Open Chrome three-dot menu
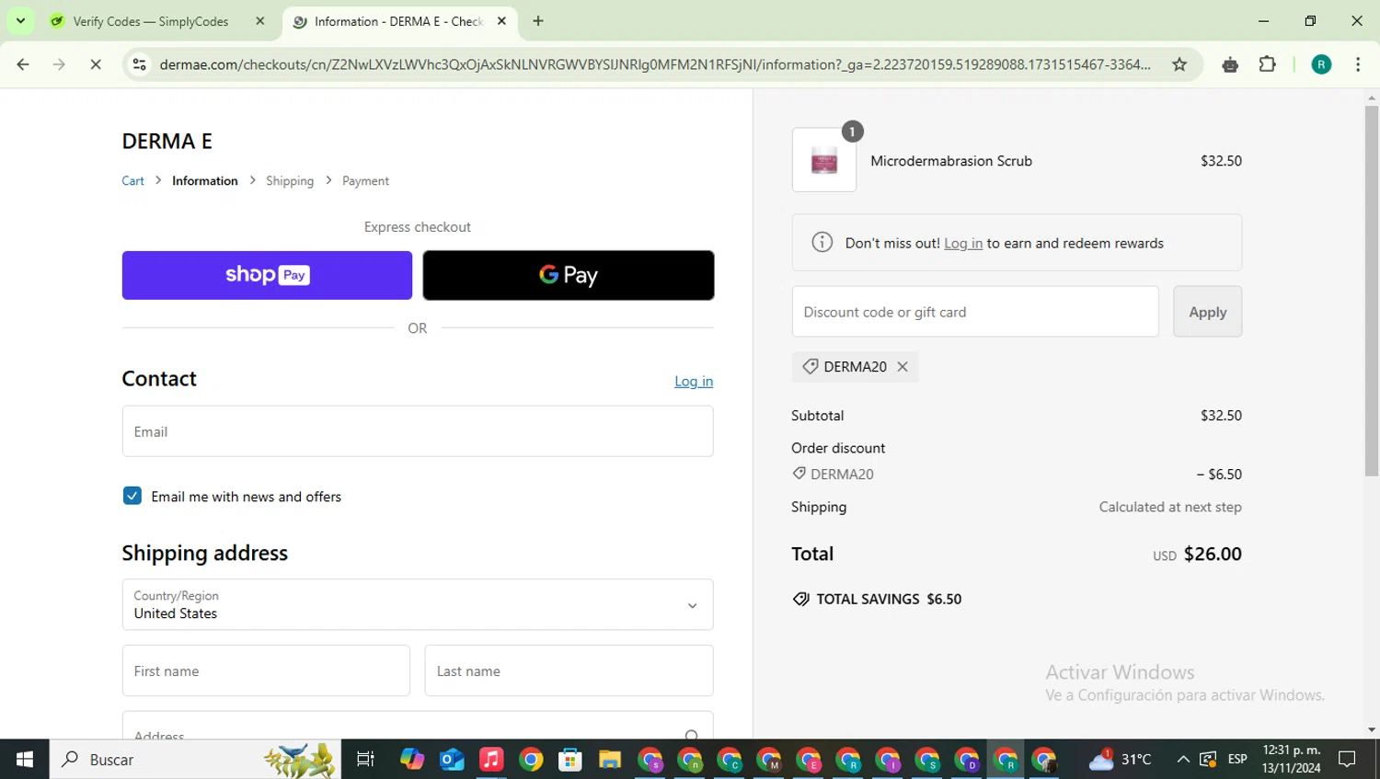The image size is (1380, 779). click(1358, 64)
